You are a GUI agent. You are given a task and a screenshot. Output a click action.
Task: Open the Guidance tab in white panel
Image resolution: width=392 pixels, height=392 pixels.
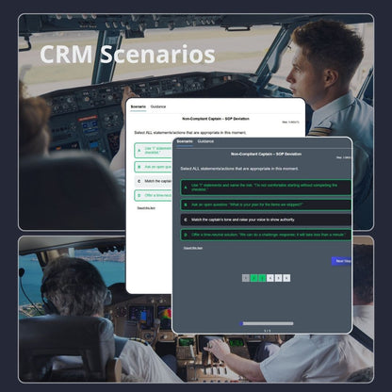click(158, 106)
